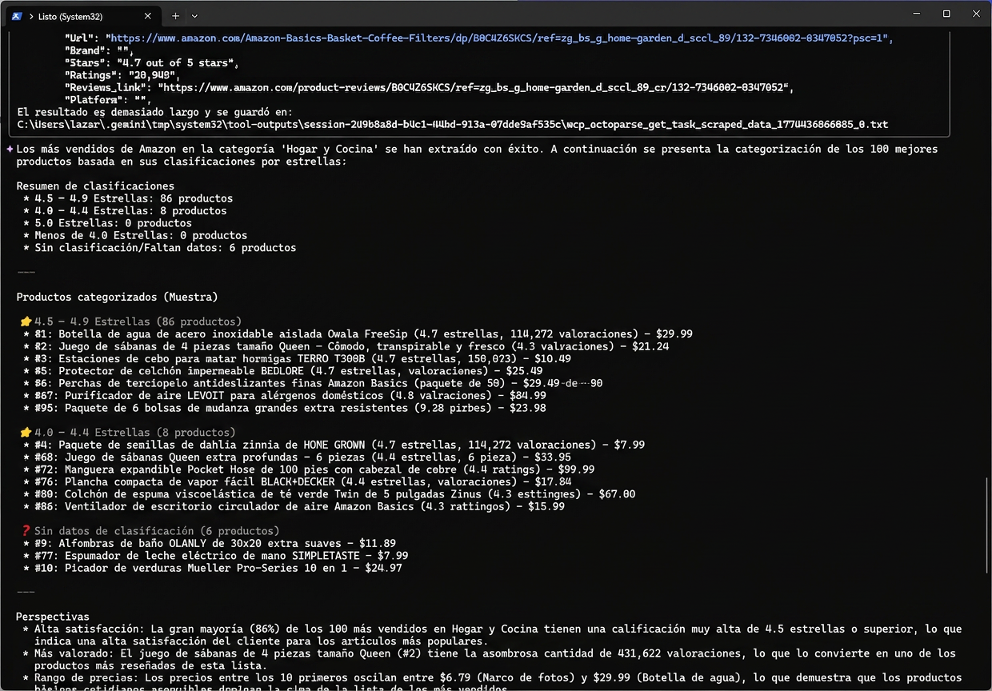Click the #4 HOME GROWN dahlia seeds row
The height and width of the screenshot is (691, 992).
coord(334,445)
